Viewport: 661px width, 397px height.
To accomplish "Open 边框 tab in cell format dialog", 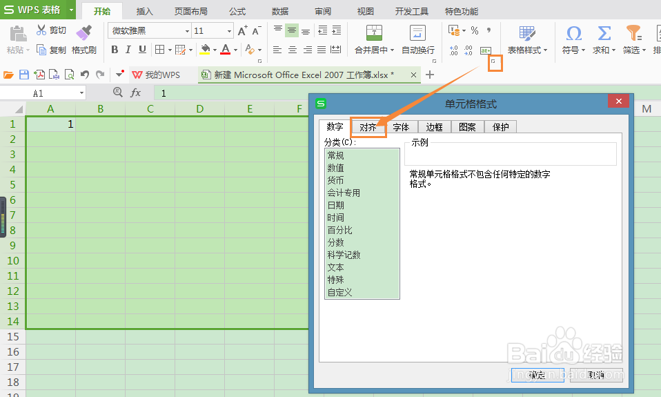I will click(434, 127).
